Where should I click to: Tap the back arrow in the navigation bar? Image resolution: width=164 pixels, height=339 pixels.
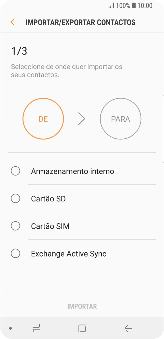click(x=127, y=328)
